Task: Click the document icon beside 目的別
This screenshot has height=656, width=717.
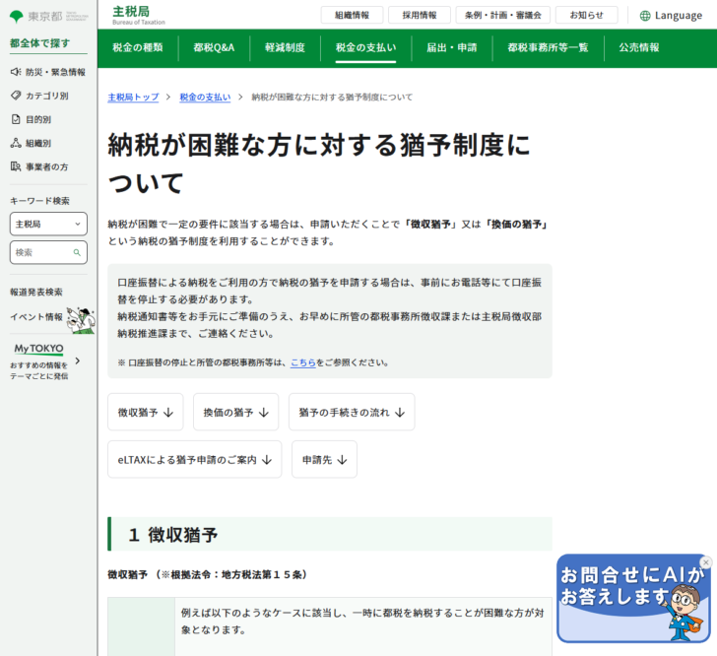Action: [16, 119]
